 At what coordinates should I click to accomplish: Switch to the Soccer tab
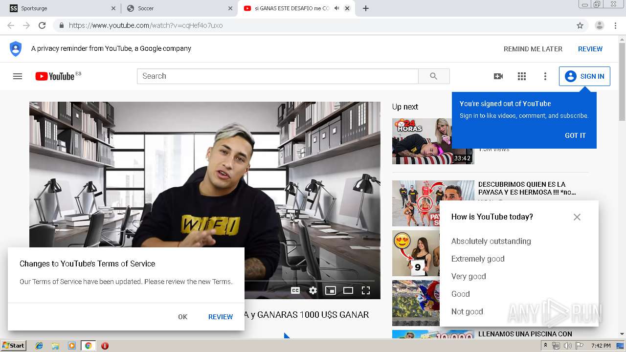tap(179, 8)
